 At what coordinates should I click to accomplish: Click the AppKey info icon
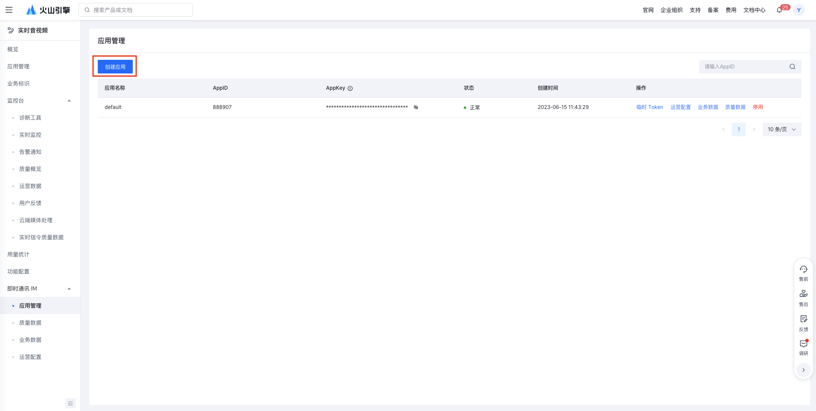(350, 88)
